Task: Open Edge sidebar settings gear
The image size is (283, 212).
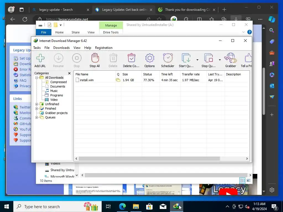Action: [272, 190]
